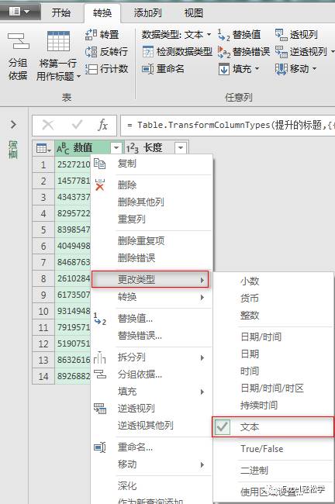
Task: Open the file menu dropdown button
Action: click(19, 12)
